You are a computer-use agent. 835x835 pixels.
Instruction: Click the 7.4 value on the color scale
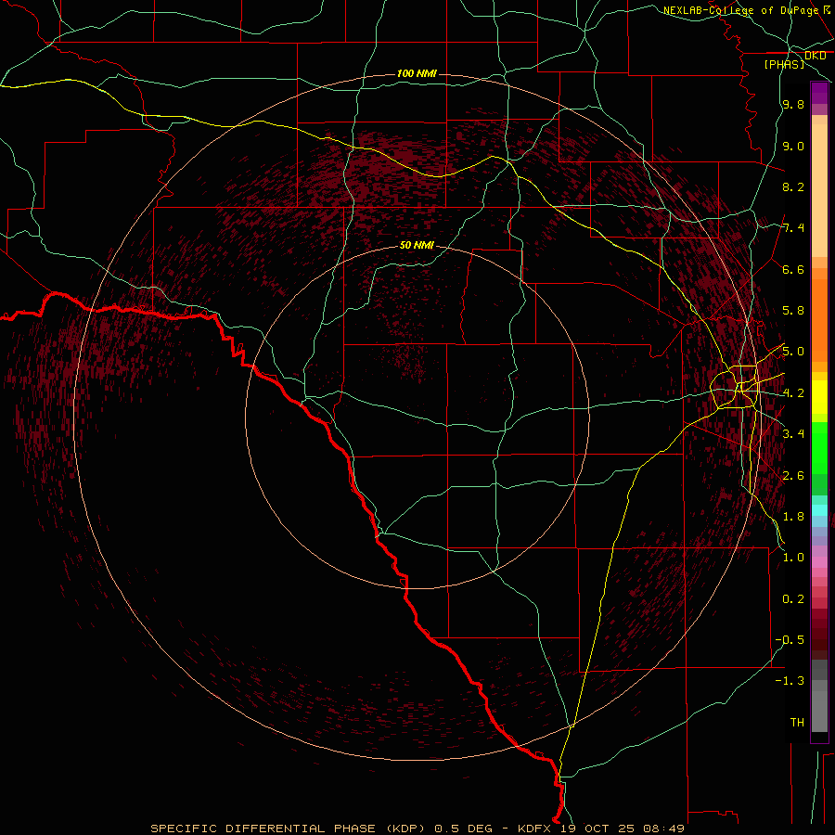793,228
